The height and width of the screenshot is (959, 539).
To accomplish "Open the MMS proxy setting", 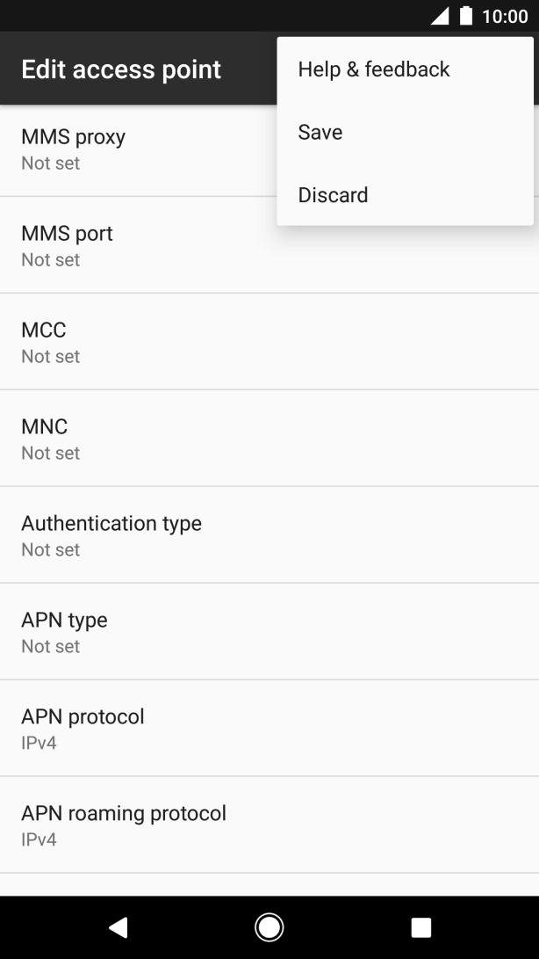I will (138, 149).
